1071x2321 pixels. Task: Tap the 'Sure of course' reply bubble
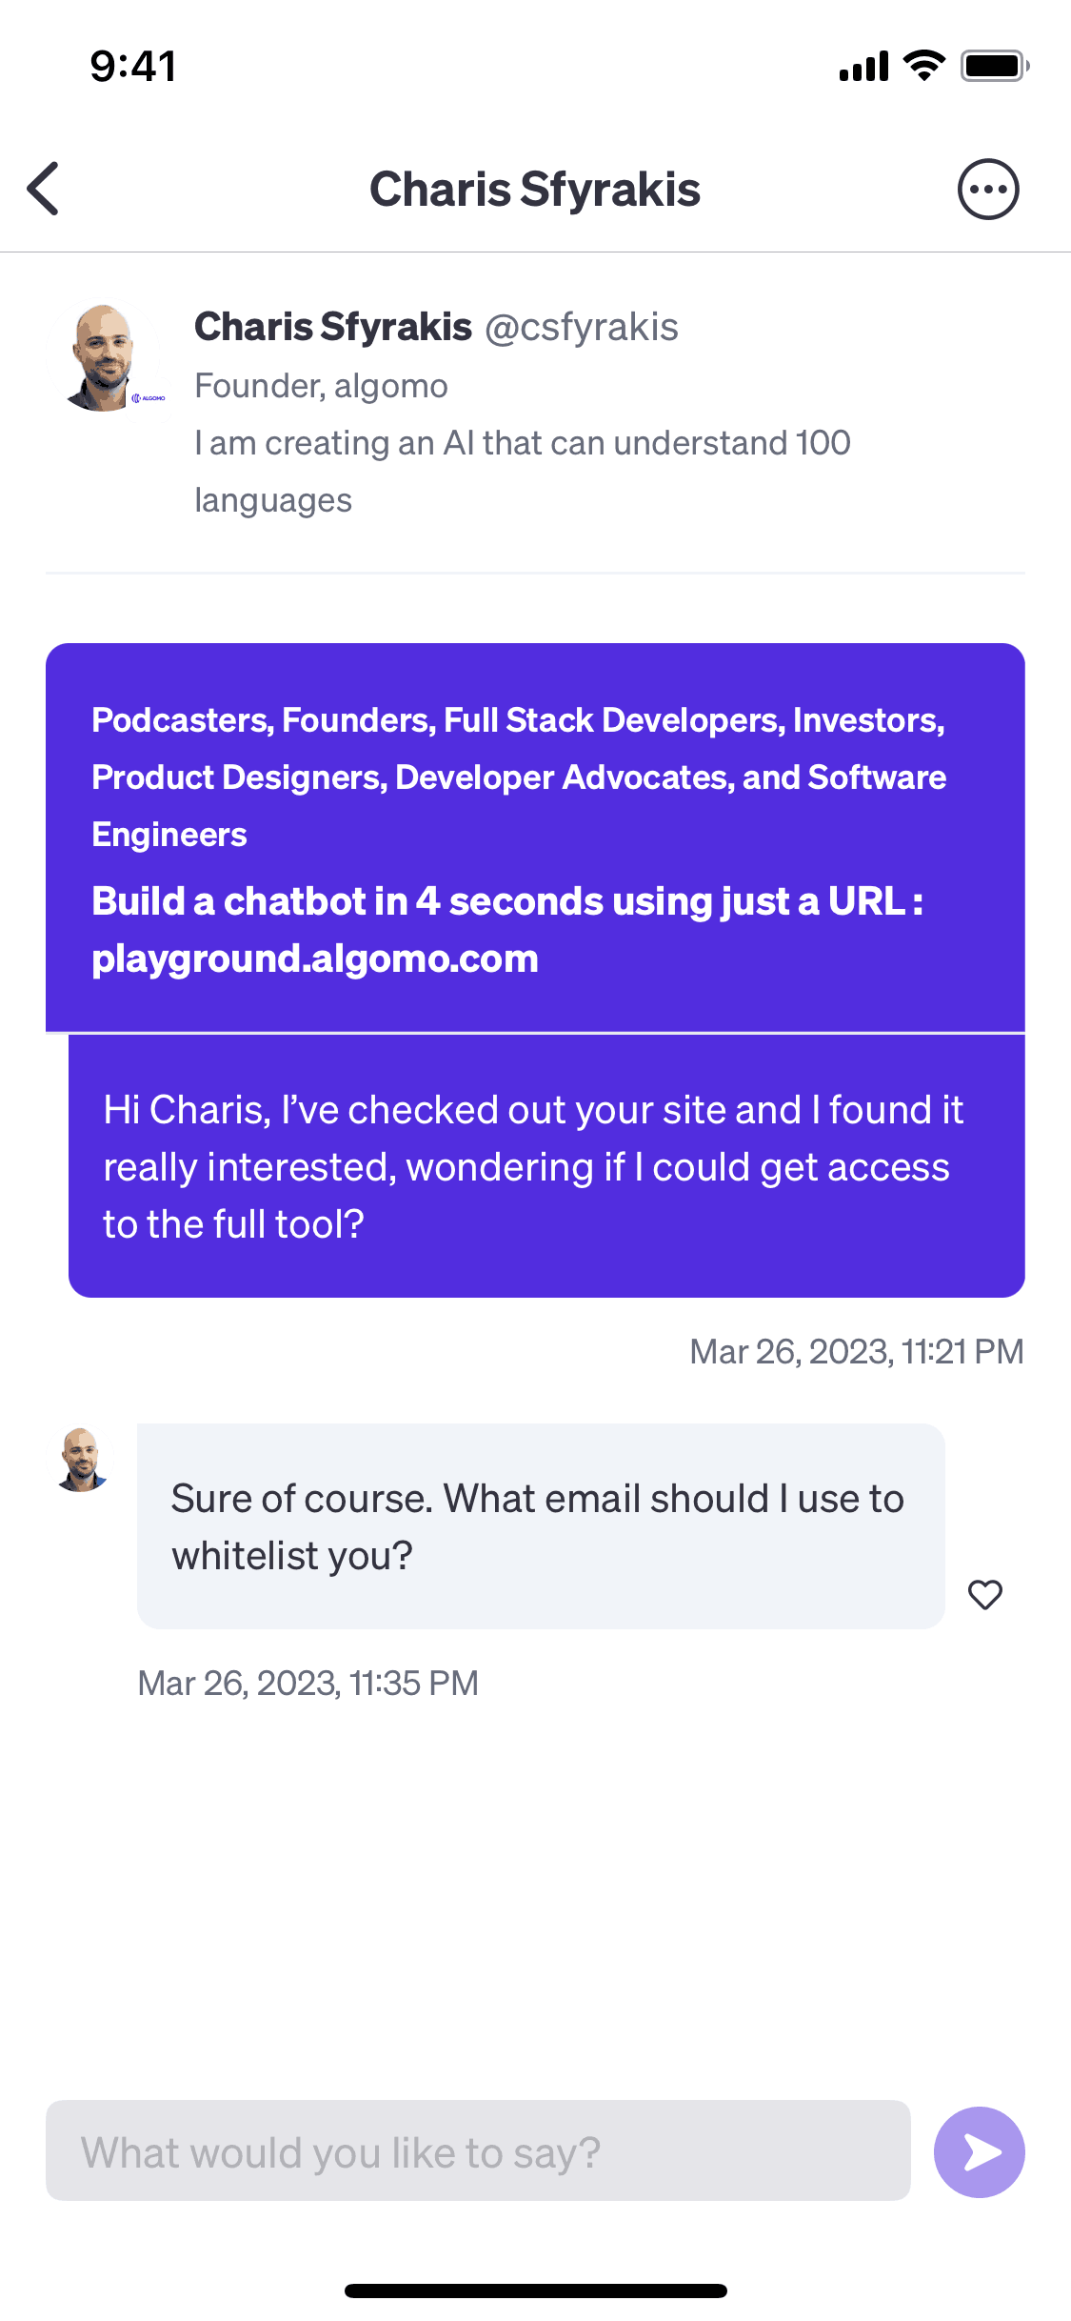(x=541, y=1526)
